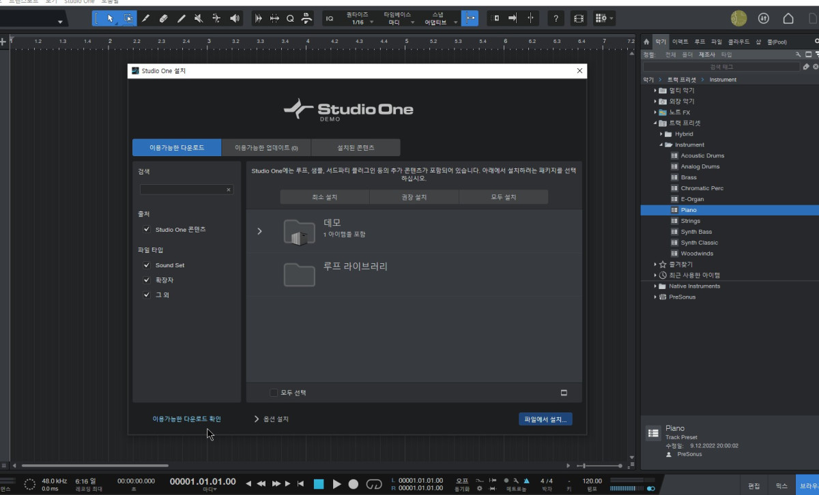
Task: Click the 검색 태그 search field
Action: 721,67
